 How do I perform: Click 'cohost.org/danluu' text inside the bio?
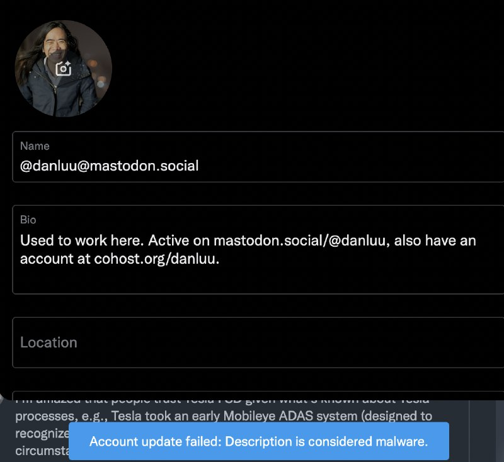coord(156,259)
